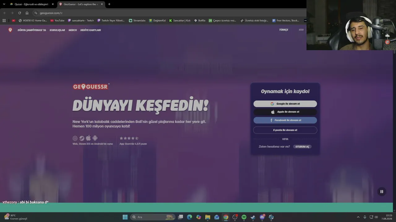Viewport: 396px width, 222px height.
Task: Select E-posta ile devam et
Action: 285,130
